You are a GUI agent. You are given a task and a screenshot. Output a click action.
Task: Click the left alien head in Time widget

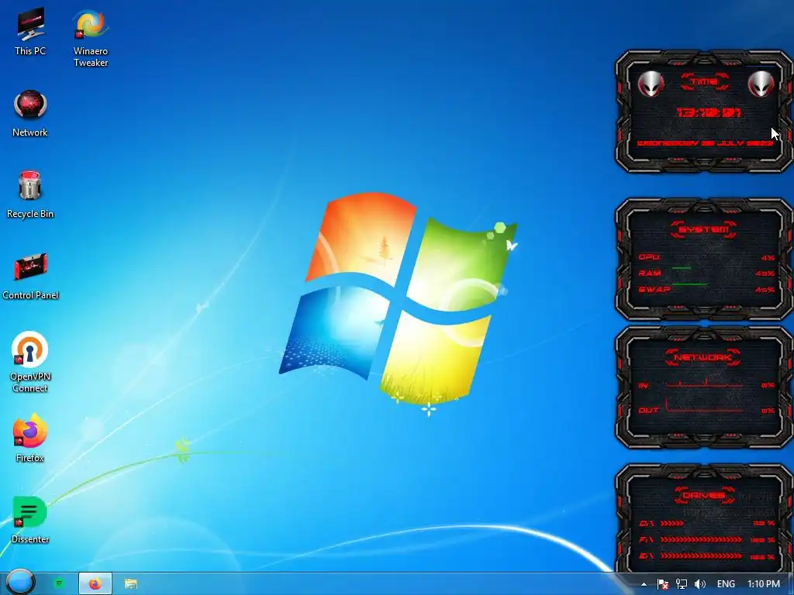coord(651,84)
